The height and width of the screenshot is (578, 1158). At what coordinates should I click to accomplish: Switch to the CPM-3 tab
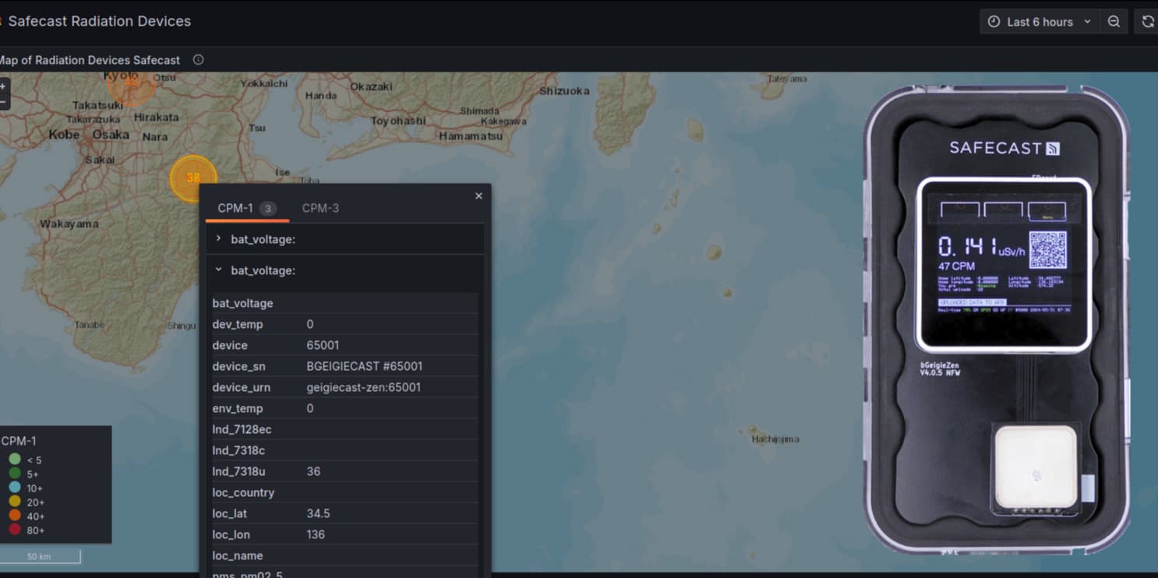[320, 208]
